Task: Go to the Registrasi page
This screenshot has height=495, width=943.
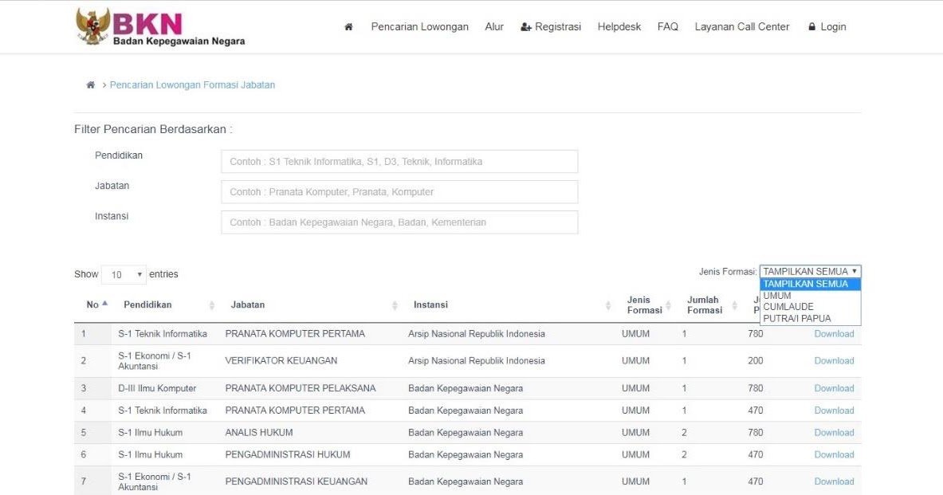Action: pos(551,27)
